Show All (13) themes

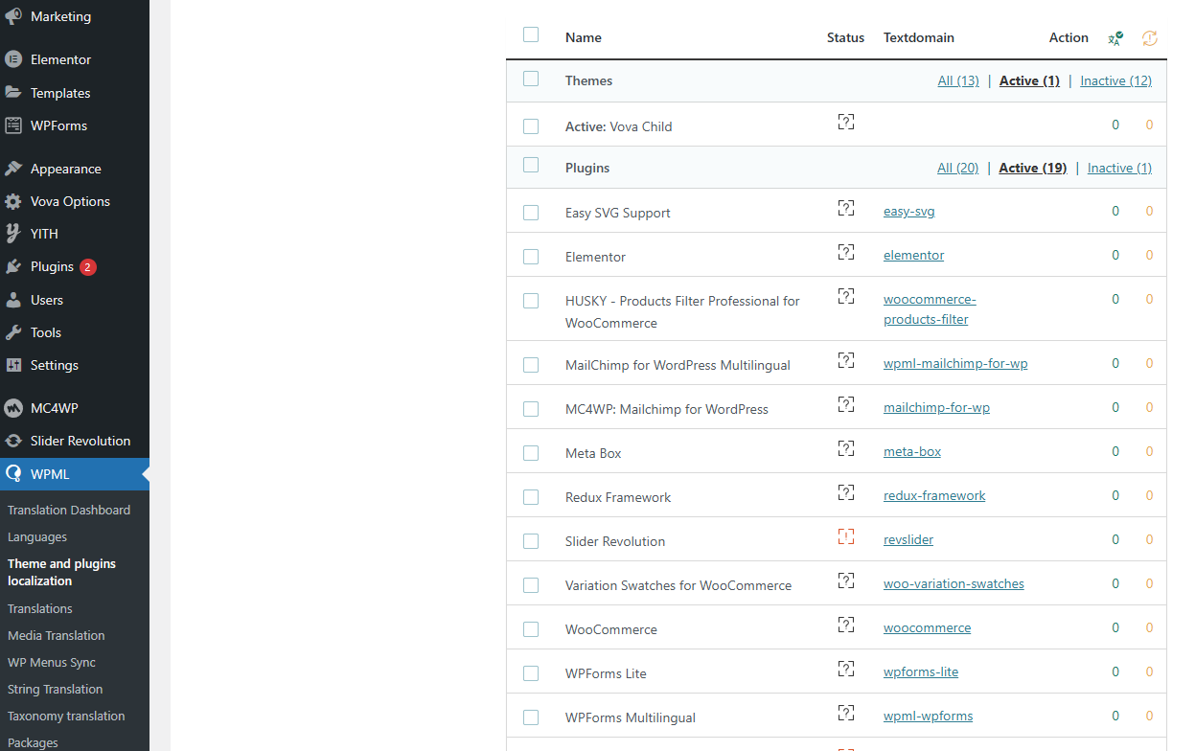(x=957, y=80)
